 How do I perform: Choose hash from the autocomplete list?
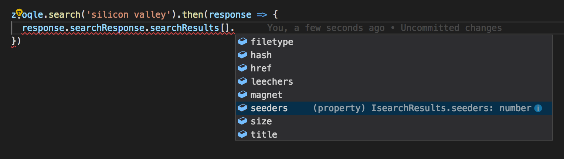pyautogui.click(x=261, y=55)
